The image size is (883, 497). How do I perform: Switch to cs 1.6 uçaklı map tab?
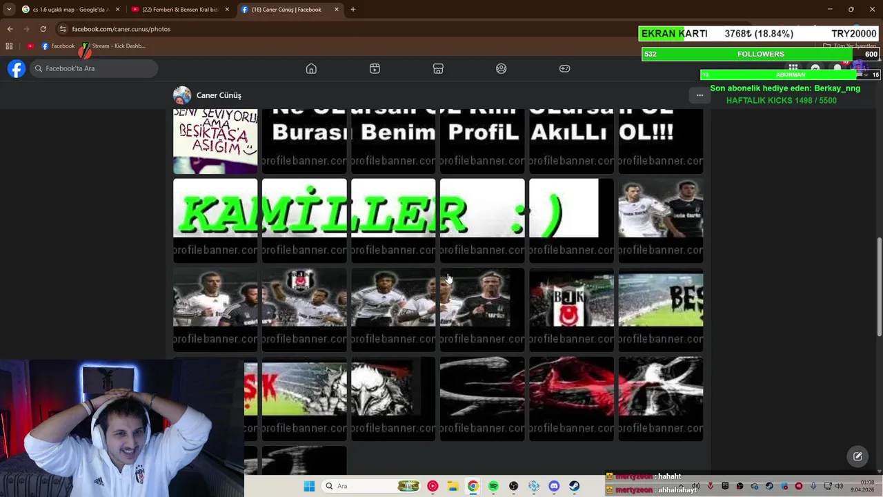71,10
